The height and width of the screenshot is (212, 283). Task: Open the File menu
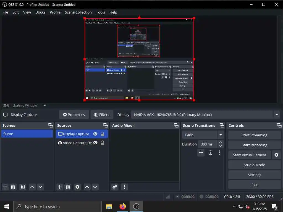(5, 12)
